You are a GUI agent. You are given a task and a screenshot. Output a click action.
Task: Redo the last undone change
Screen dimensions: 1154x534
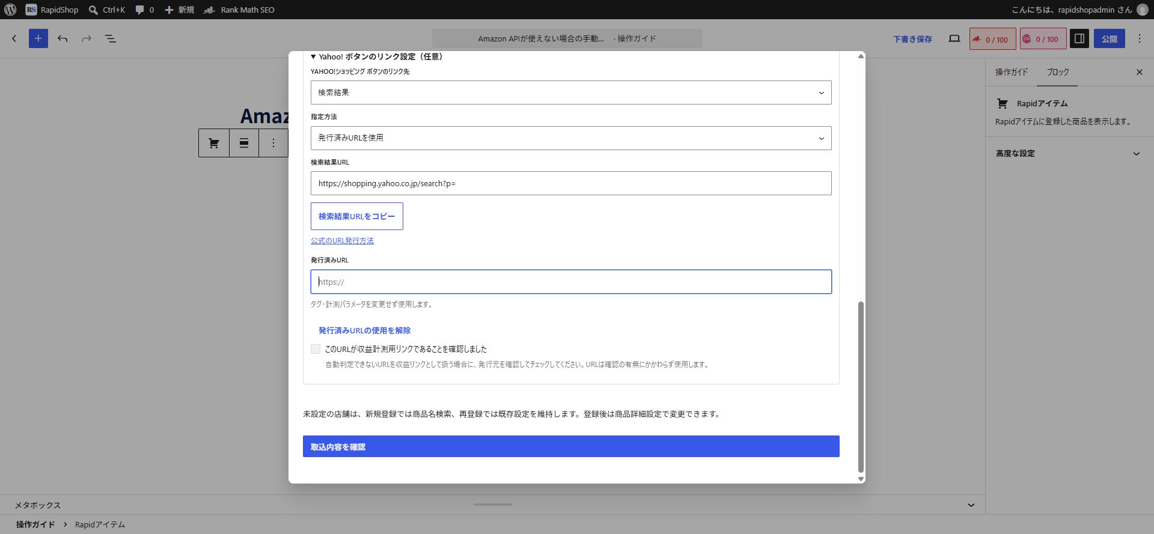87,38
